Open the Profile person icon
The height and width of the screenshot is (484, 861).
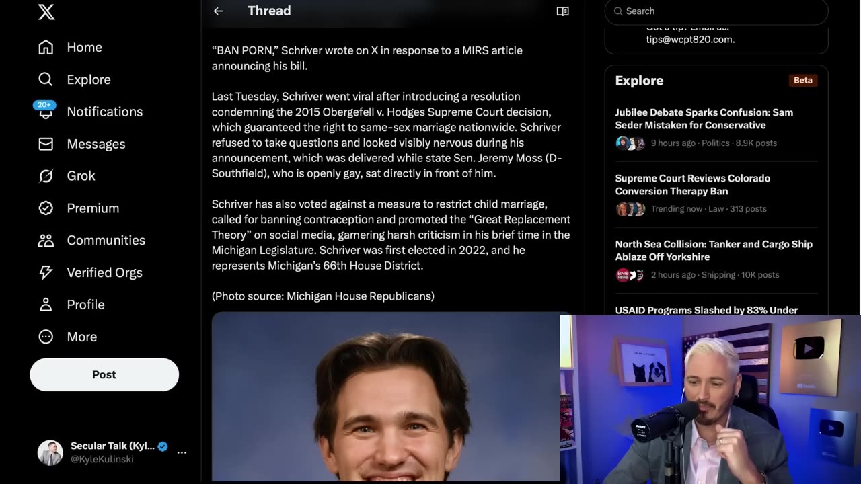(x=46, y=305)
